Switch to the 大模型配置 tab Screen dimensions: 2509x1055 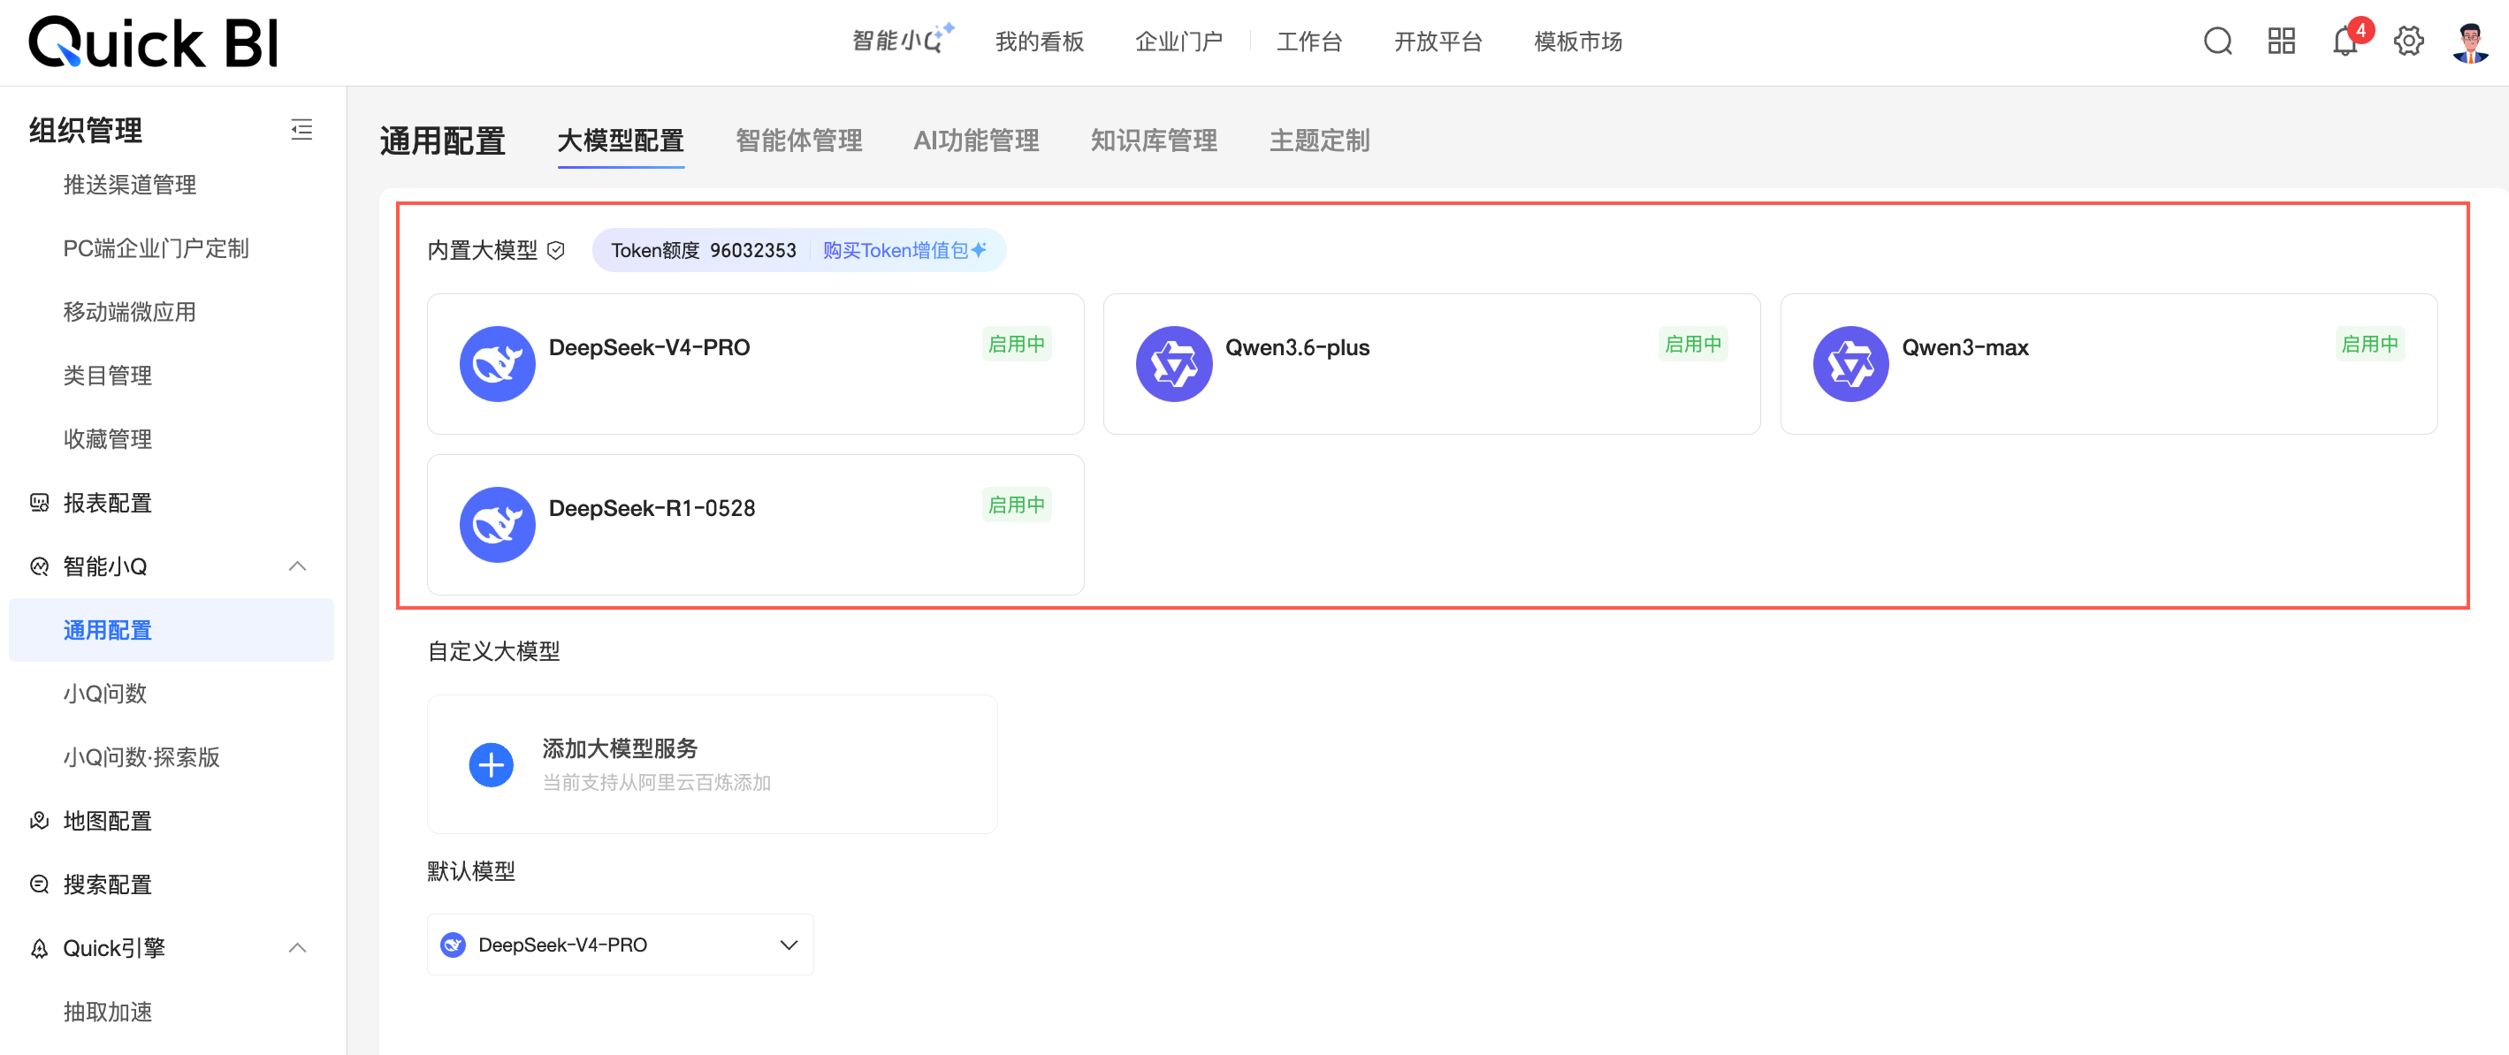point(621,141)
